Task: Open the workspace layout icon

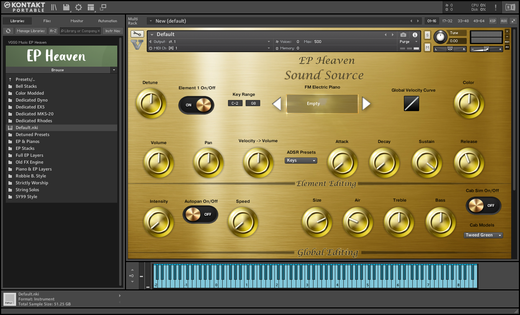Action: tap(91, 7)
